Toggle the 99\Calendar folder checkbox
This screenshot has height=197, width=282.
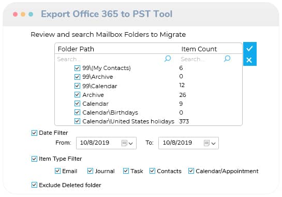pyautogui.click(x=77, y=86)
